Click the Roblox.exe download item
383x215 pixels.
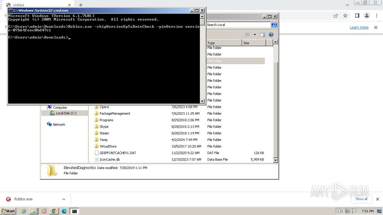(x=23, y=199)
